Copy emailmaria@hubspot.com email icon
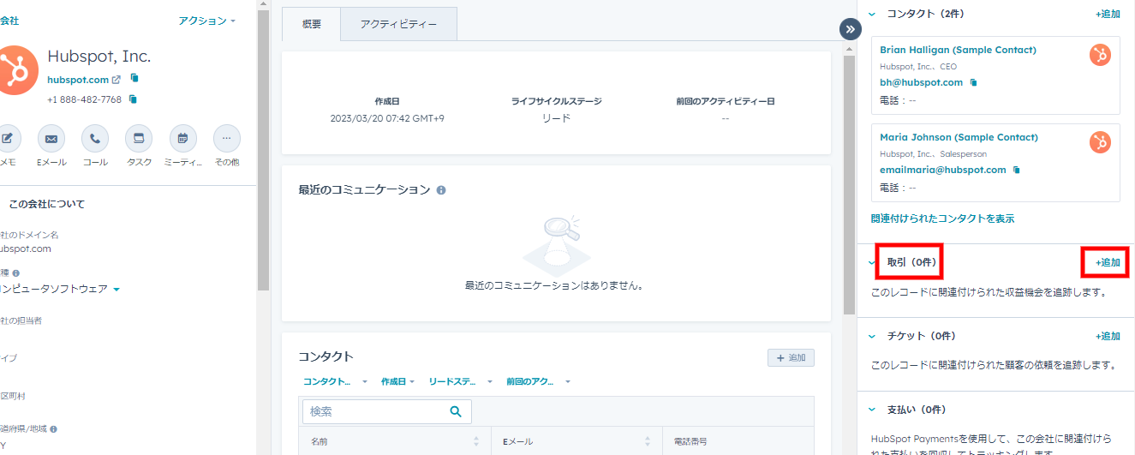Viewport: 1135px width, 455px height. (x=1016, y=171)
